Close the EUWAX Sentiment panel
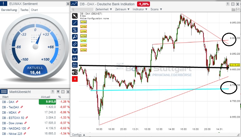 coord(68,4)
